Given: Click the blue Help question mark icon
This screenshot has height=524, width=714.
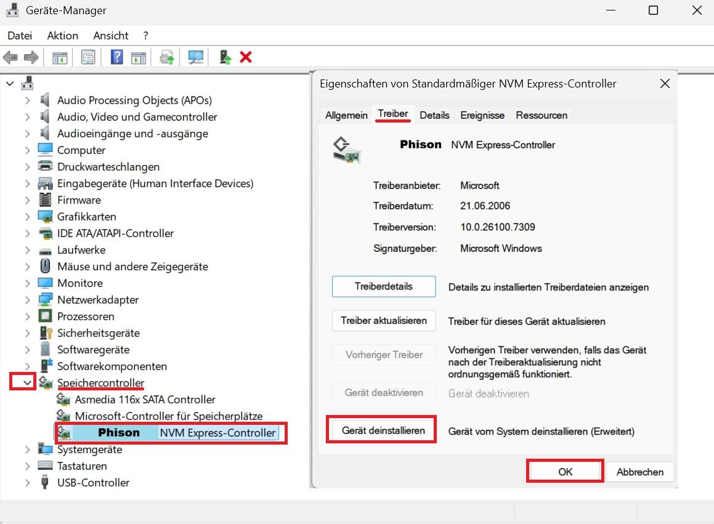Looking at the screenshot, I should coord(116,57).
